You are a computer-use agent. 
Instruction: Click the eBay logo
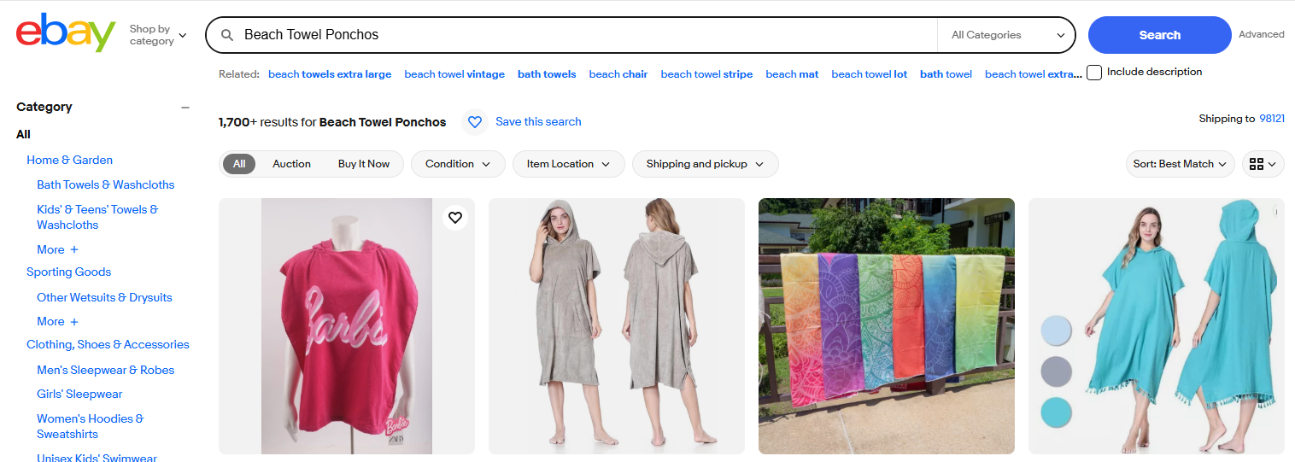66,33
